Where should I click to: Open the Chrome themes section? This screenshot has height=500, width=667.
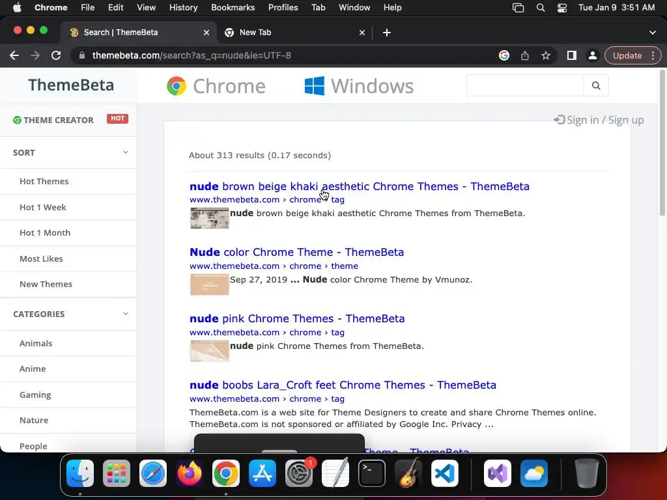[x=216, y=87]
